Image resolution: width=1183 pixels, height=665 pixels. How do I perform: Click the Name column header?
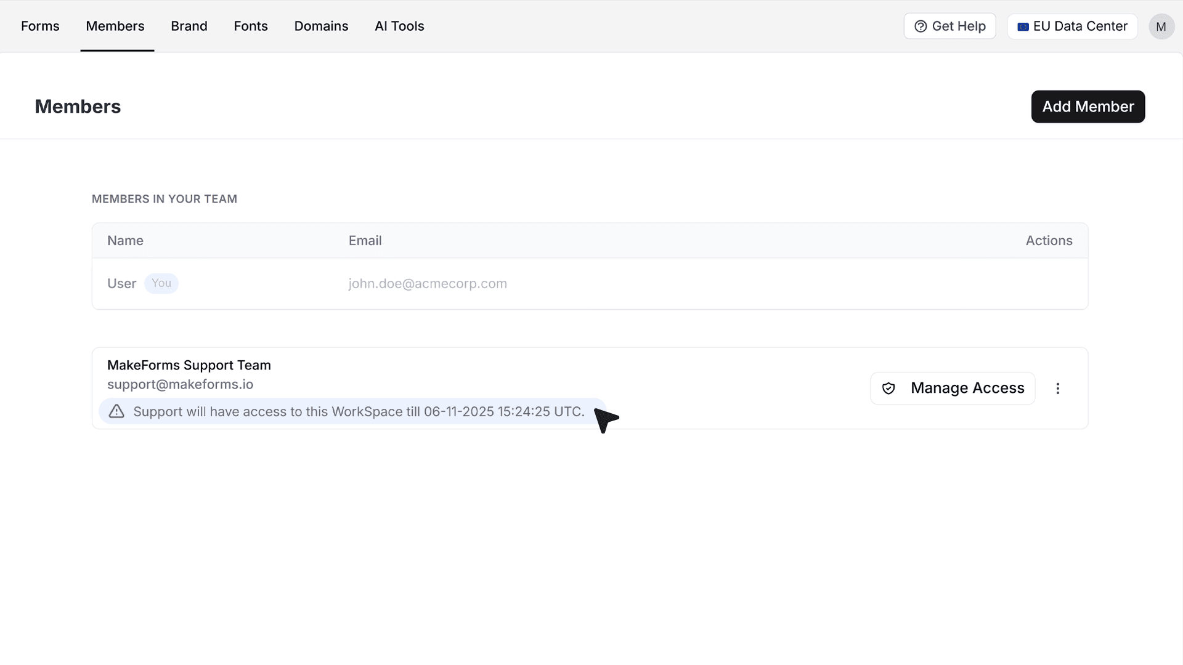[x=125, y=241]
